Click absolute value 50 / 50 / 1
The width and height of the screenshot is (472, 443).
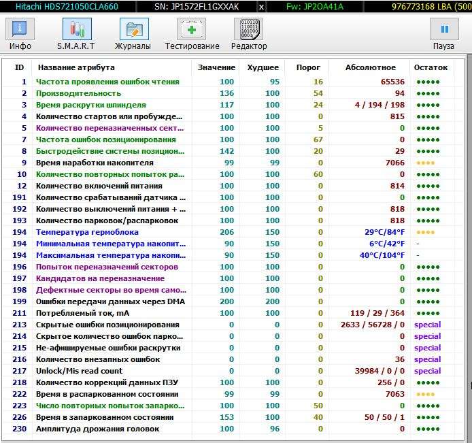(384, 417)
